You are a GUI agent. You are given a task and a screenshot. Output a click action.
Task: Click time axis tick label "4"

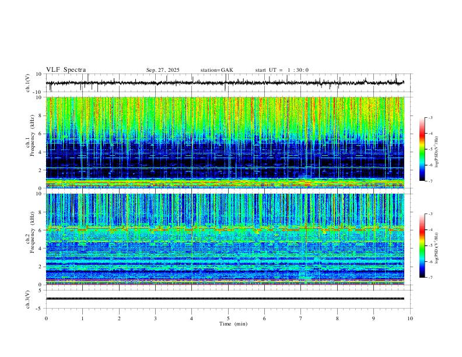pyautogui.click(x=192, y=318)
